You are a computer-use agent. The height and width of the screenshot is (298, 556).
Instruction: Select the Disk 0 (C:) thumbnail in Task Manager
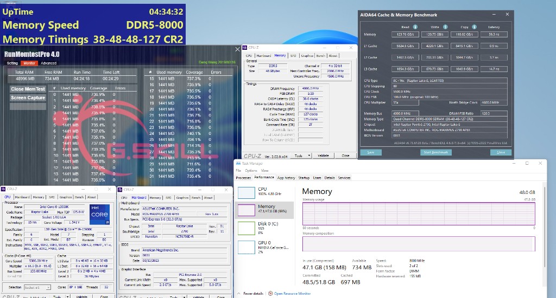tap(246, 228)
